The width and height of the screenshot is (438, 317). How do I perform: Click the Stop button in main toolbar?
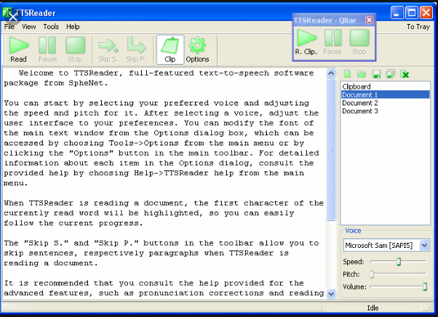pos(75,49)
